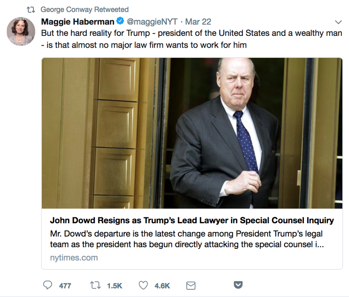Viewport: 349px width, 297px height.
Task: View the 1.5K retweets count
Action: point(114,286)
